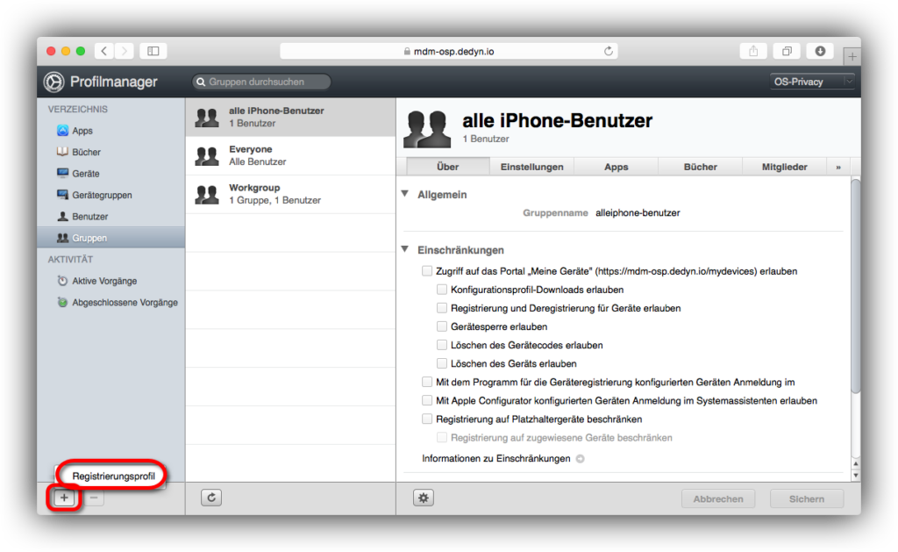898x552 pixels.
Task: Check Gerätesperre erlauben
Action: coord(442,326)
